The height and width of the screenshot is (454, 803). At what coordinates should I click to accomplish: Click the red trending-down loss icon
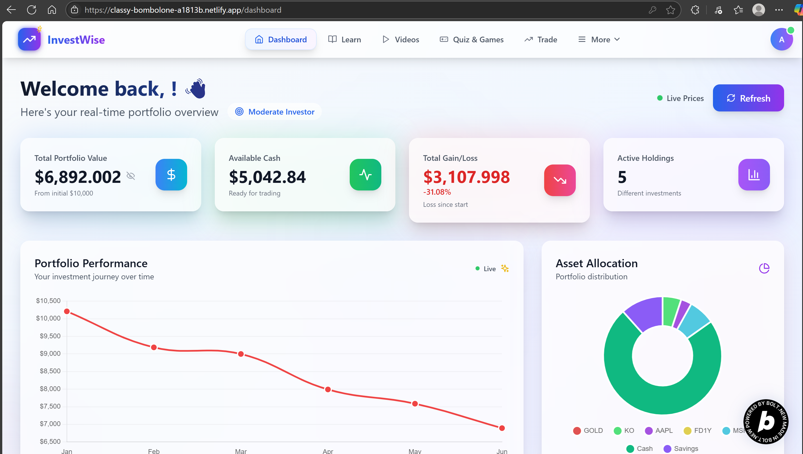pyautogui.click(x=559, y=180)
